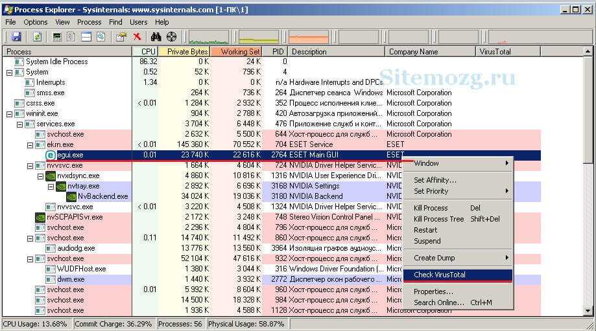Click the CPU usage graph in toolbar
Screen dimensions: 596x331
[208, 37]
